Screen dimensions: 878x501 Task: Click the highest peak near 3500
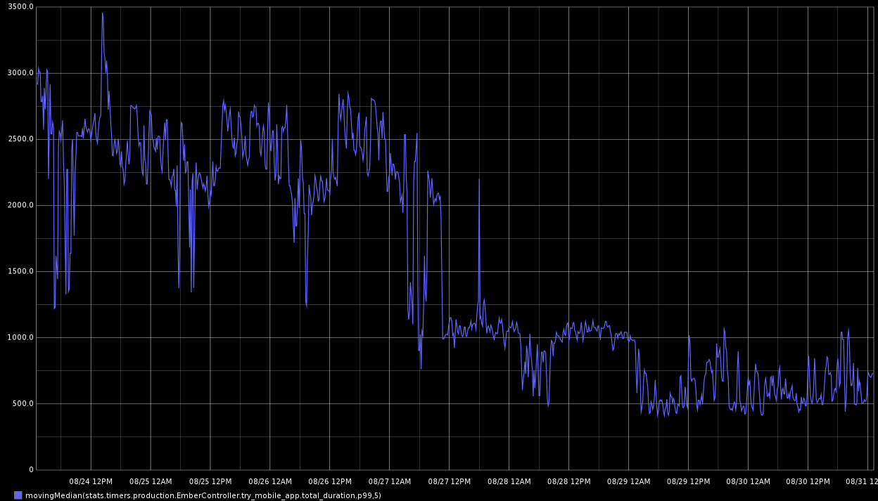coord(102,13)
